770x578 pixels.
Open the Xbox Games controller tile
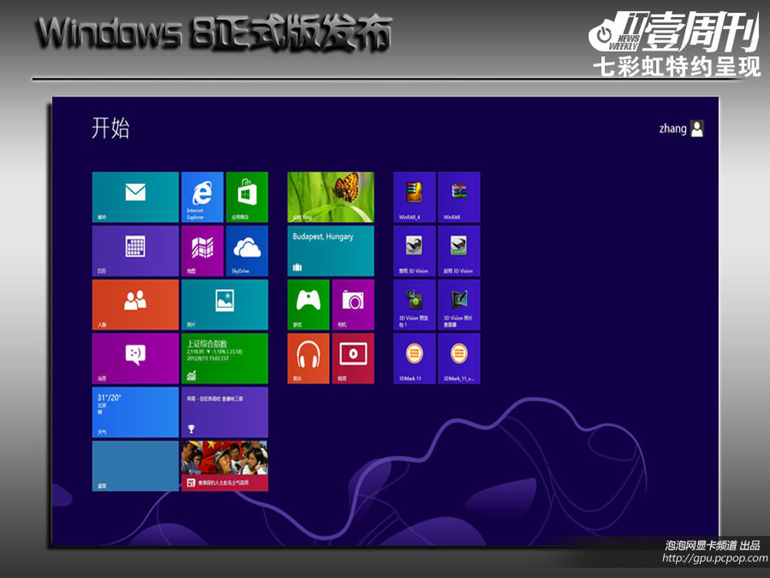click(309, 304)
